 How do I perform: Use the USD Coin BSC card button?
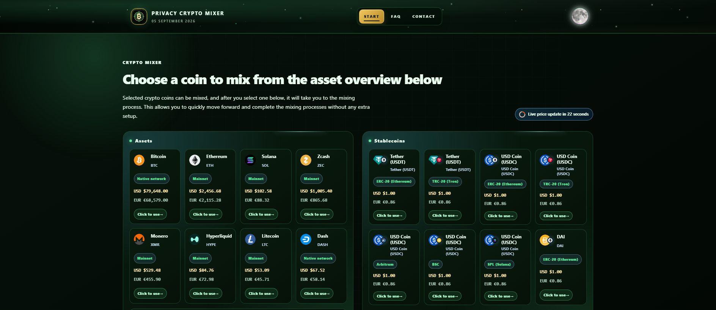[445, 296]
